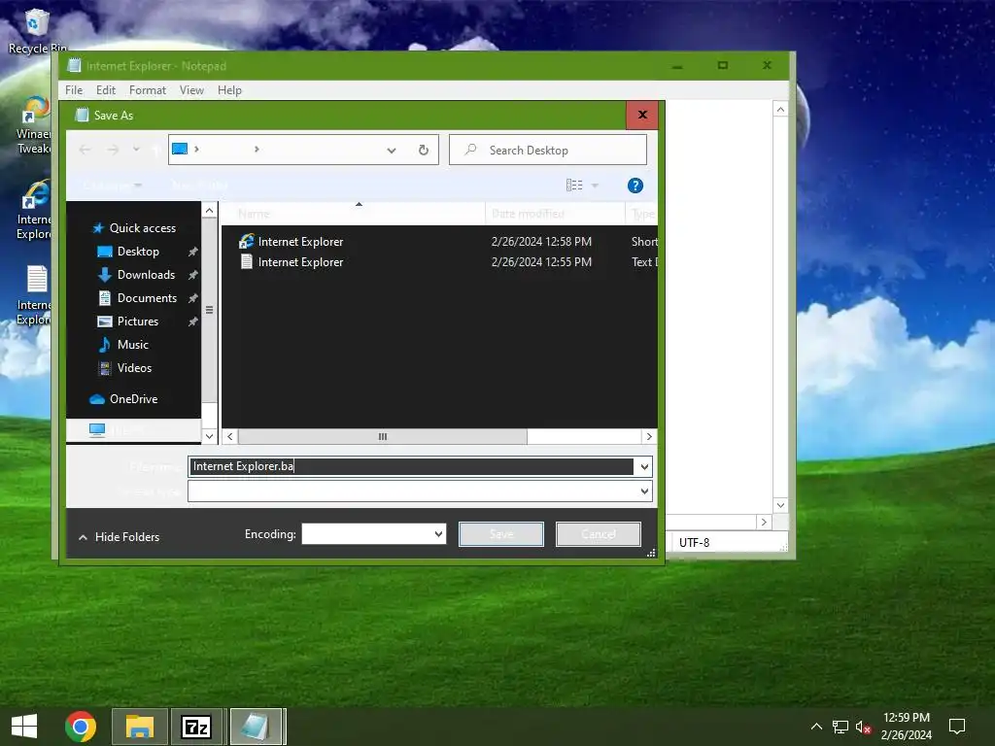
Task: Select the Internet Explorer shortcut on desktop
Action: coord(34,211)
